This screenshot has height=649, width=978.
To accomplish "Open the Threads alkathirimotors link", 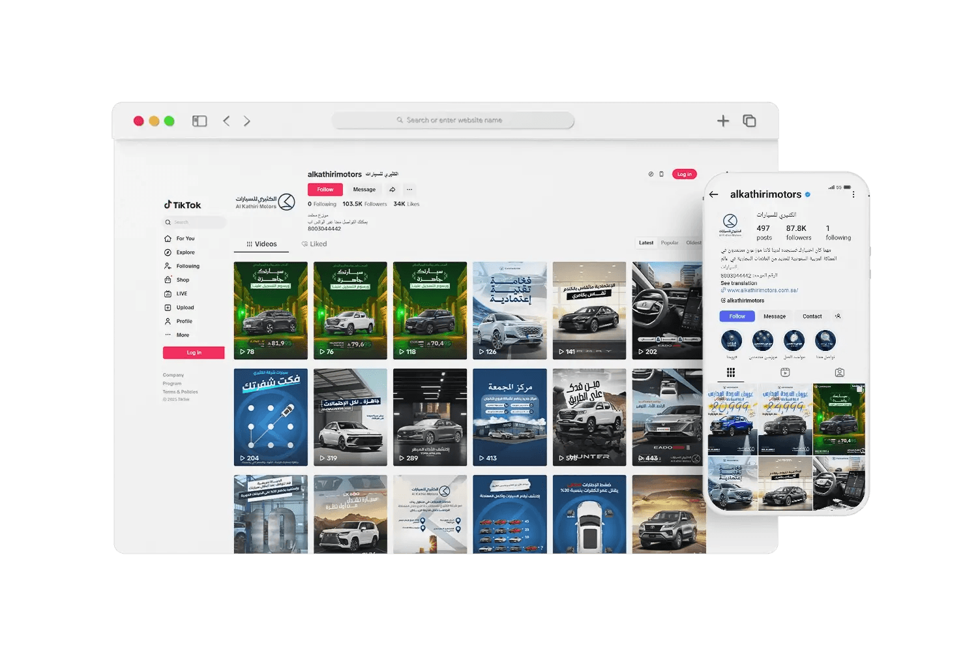I will [743, 301].
